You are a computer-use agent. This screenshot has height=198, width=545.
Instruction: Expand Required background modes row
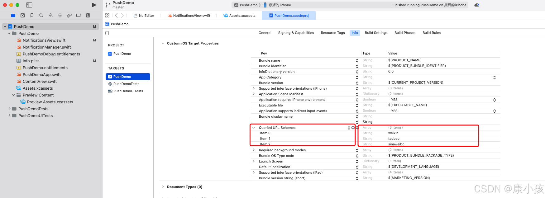pos(254,150)
